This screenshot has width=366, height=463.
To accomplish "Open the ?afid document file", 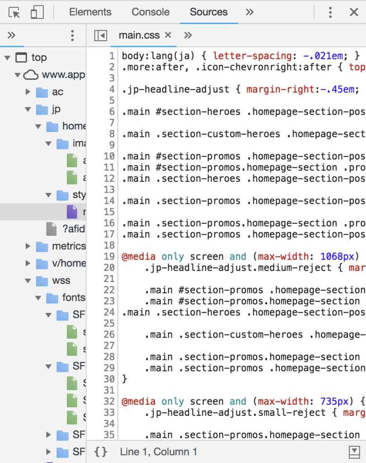I will (x=66, y=229).
